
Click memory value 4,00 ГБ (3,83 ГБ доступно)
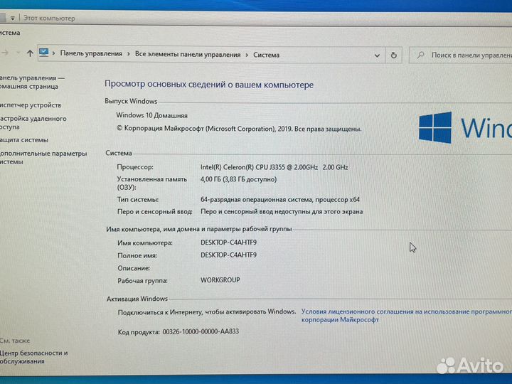(238, 179)
